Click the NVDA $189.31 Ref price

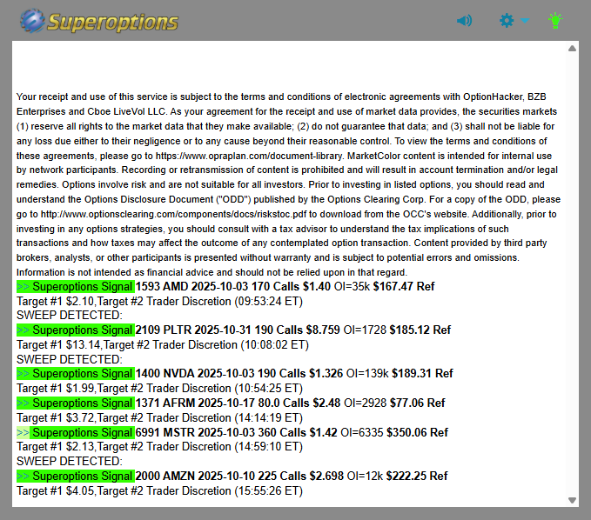coord(421,373)
